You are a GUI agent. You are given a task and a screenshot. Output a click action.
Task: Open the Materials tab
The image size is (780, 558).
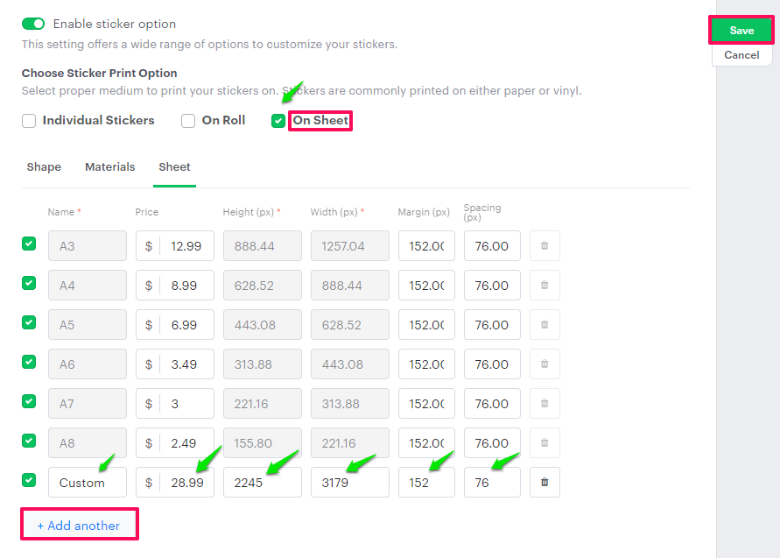click(x=110, y=166)
